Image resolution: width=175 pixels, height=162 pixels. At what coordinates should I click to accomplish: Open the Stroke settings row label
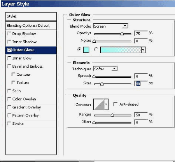click(x=18, y=124)
